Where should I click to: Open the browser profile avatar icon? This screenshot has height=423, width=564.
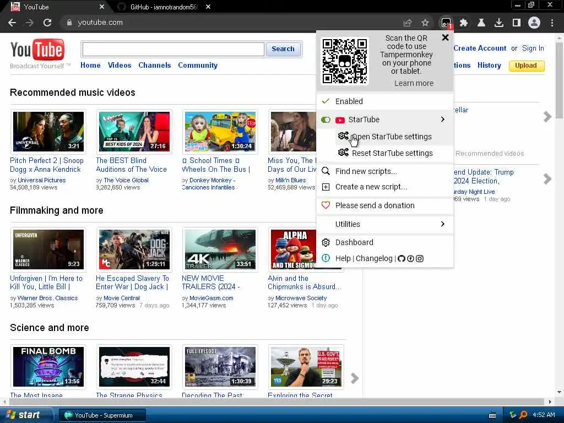point(534,23)
